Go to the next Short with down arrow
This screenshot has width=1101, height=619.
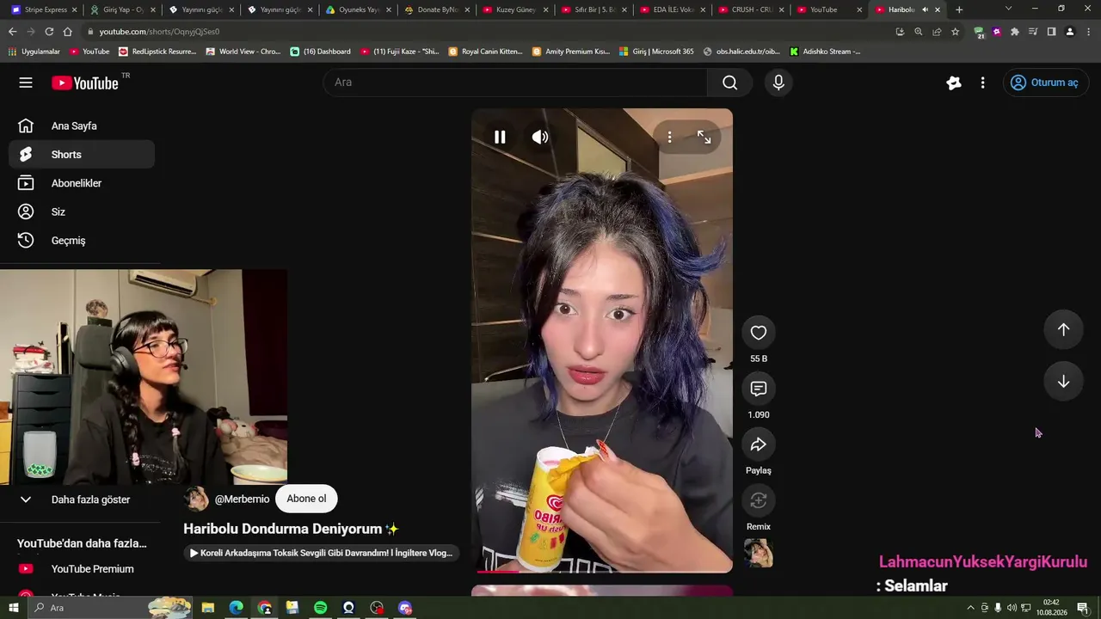tap(1063, 382)
